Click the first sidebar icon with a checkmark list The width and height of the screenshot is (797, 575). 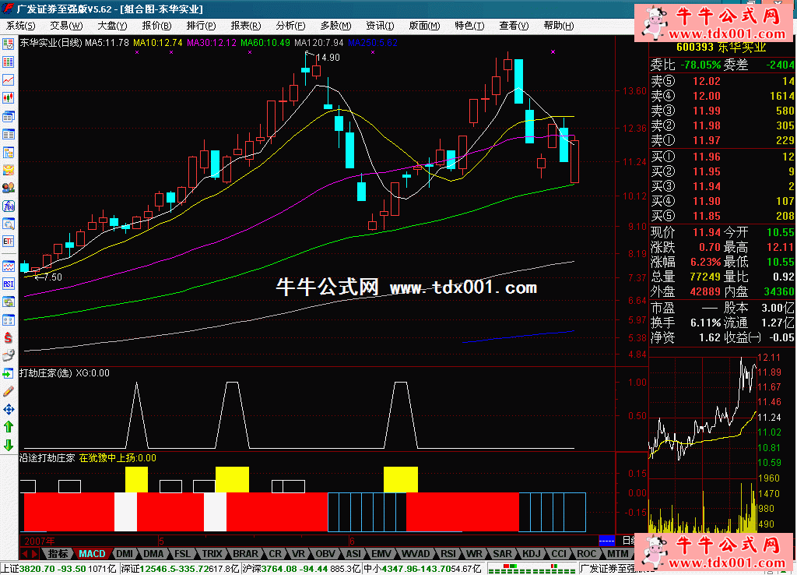click(8, 44)
